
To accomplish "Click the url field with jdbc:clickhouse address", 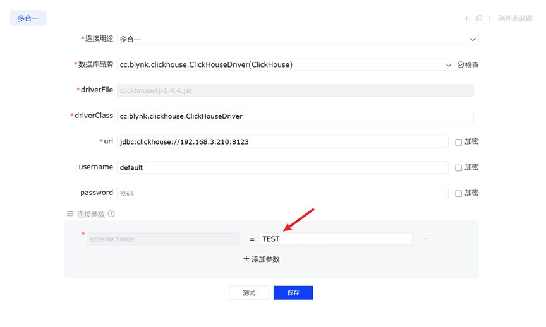I will (282, 142).
